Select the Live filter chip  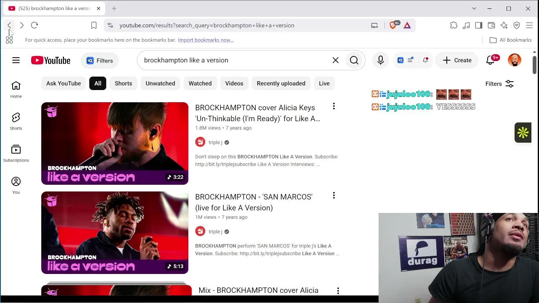coord(324,83)
